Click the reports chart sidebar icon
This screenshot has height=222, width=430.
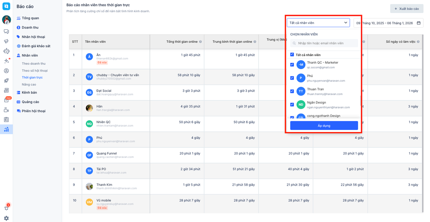6,129
